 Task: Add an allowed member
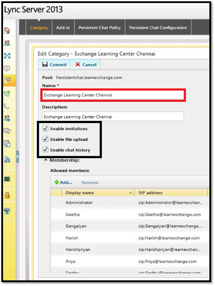pyautogui.click(x=64, y=182)
